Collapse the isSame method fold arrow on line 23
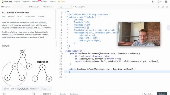This screenshot has height=95, width=170. point(63,69)
